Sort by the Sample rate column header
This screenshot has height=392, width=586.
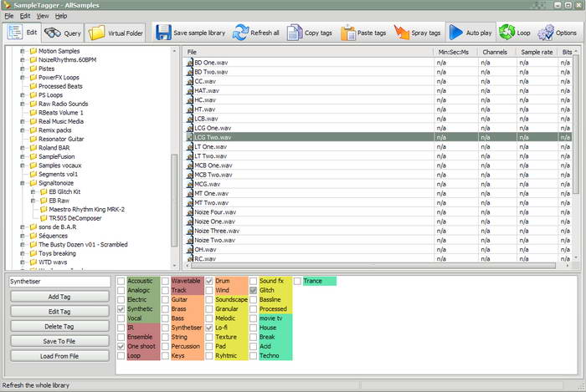[537, 52]
